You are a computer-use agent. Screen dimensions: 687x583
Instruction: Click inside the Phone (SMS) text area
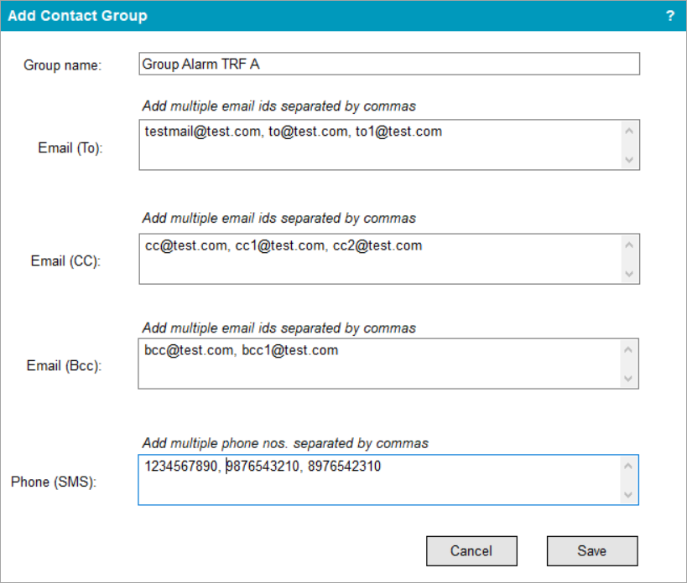[379, 480]
